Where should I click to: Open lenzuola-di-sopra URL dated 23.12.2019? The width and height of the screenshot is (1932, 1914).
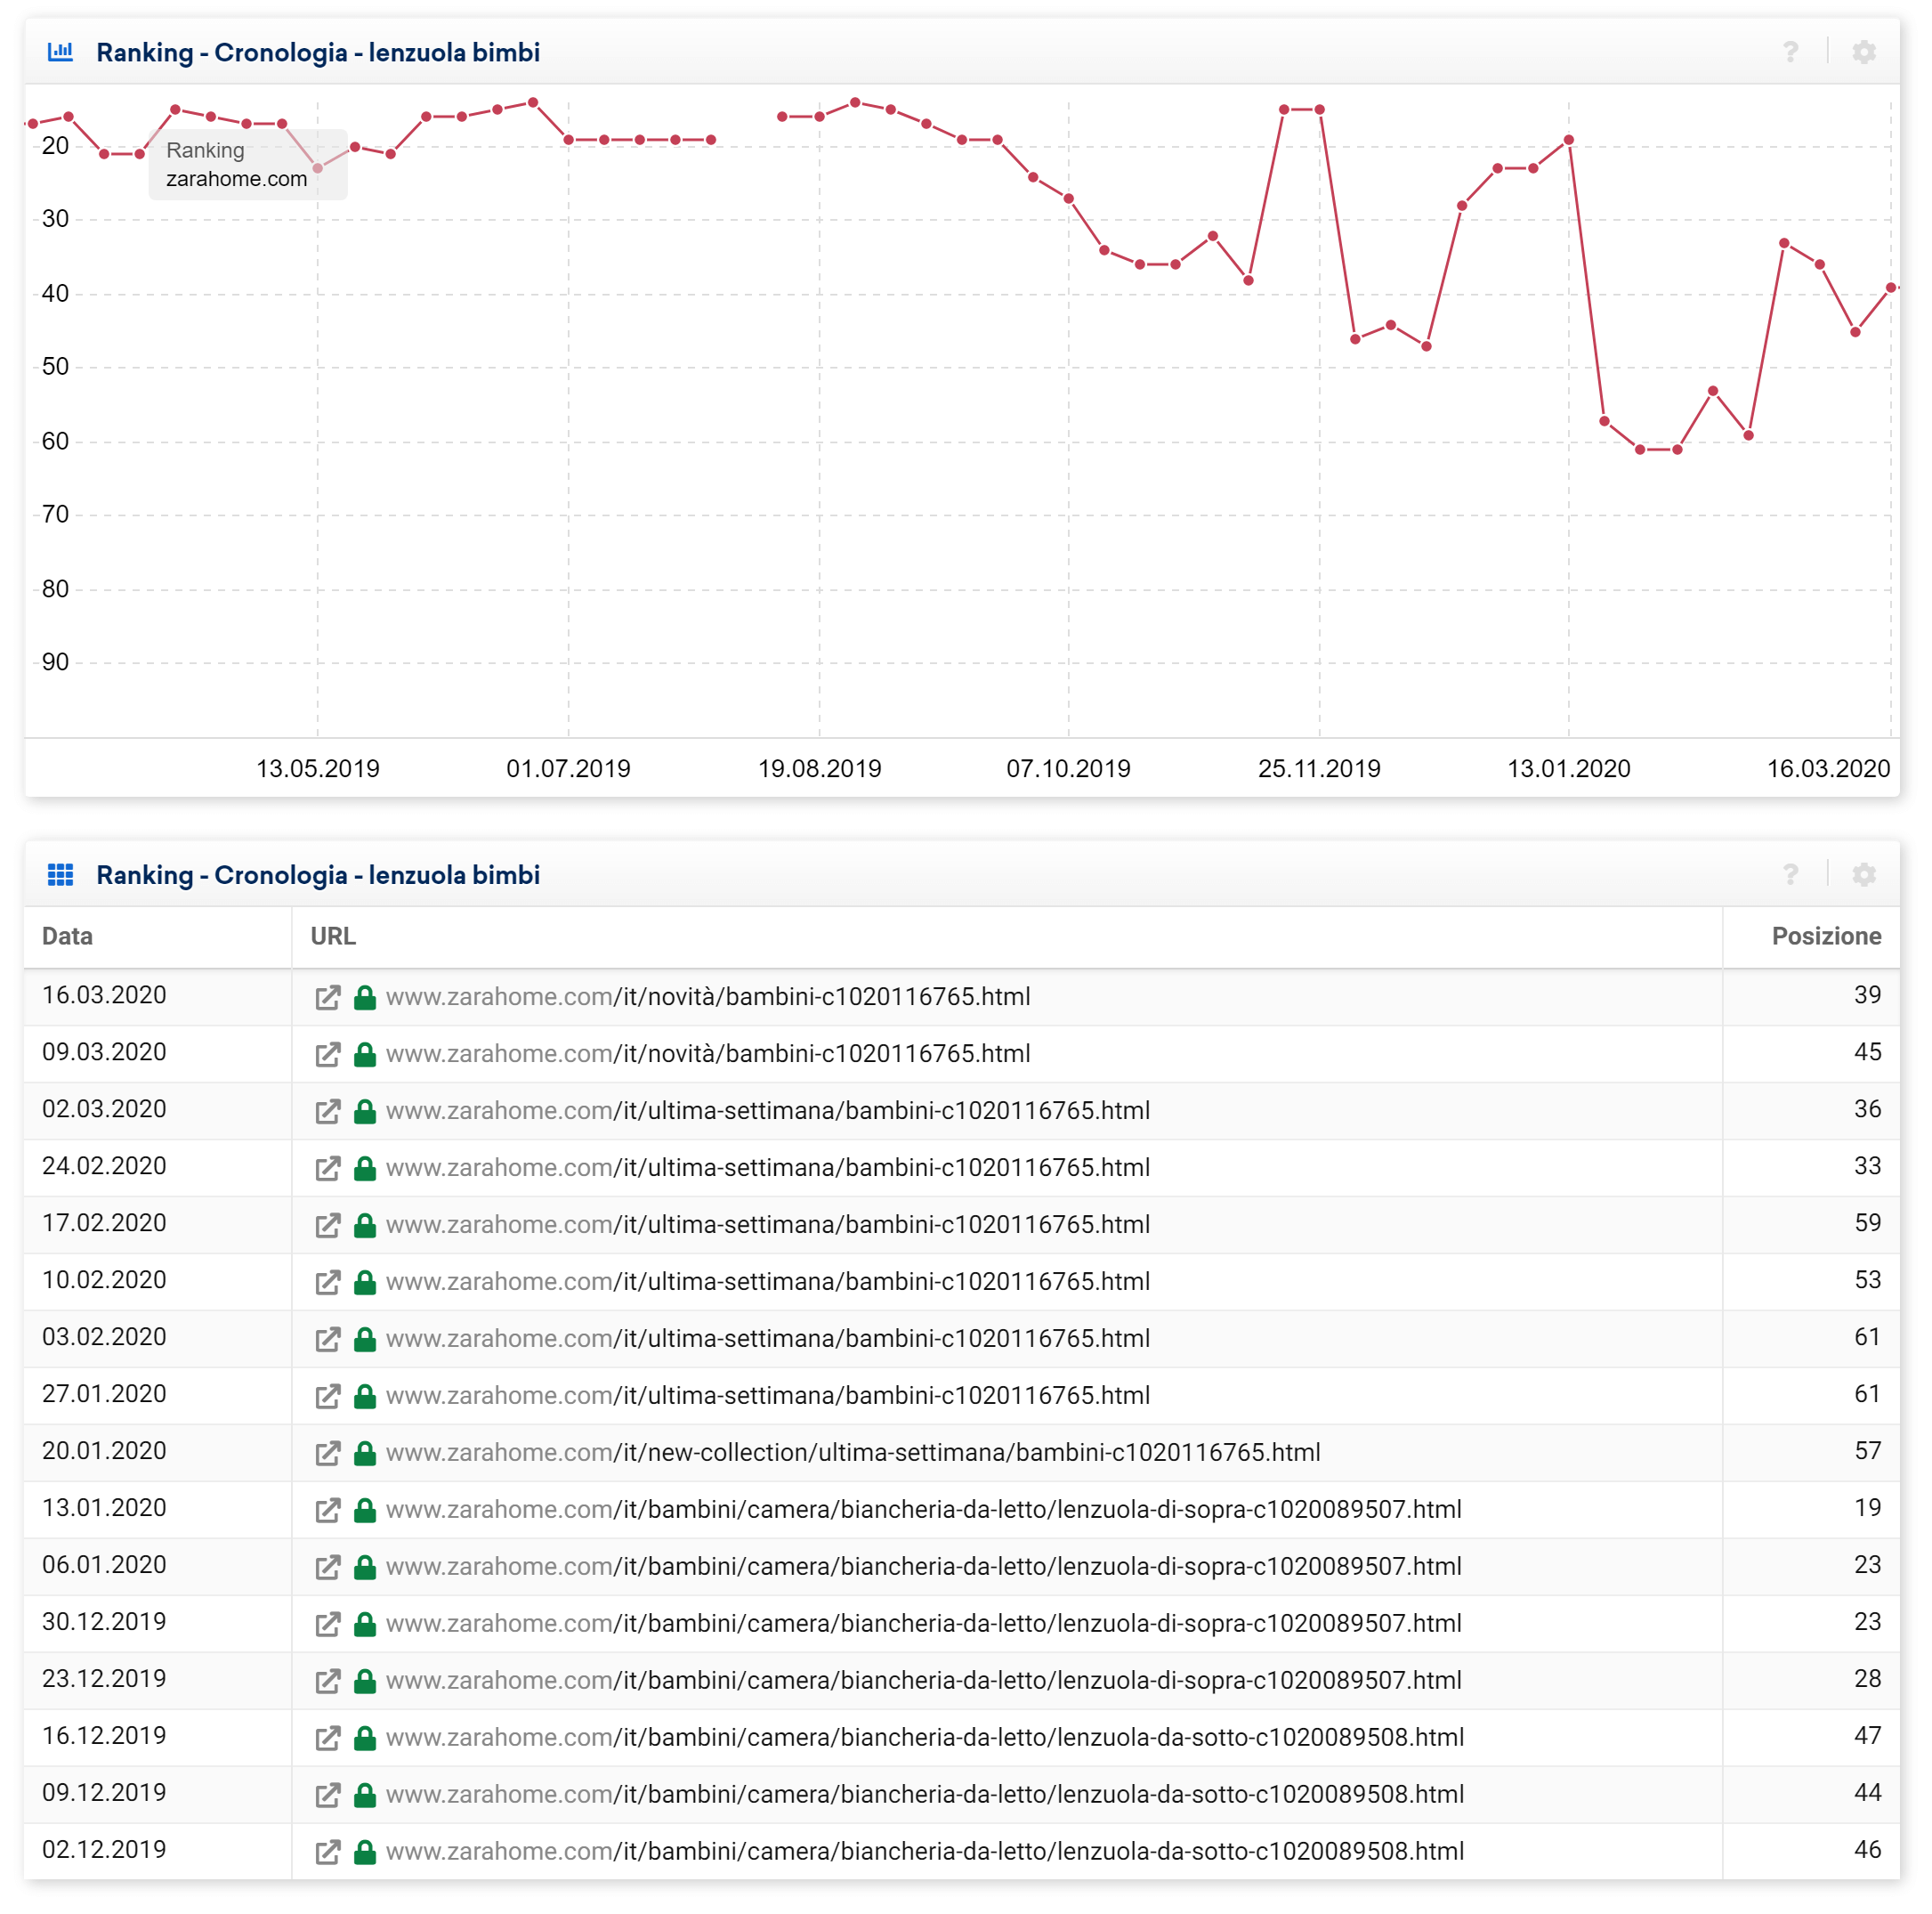tap(924, 1681)
